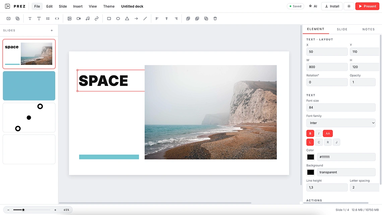
Task: Insert an image element
Action: 69,18
